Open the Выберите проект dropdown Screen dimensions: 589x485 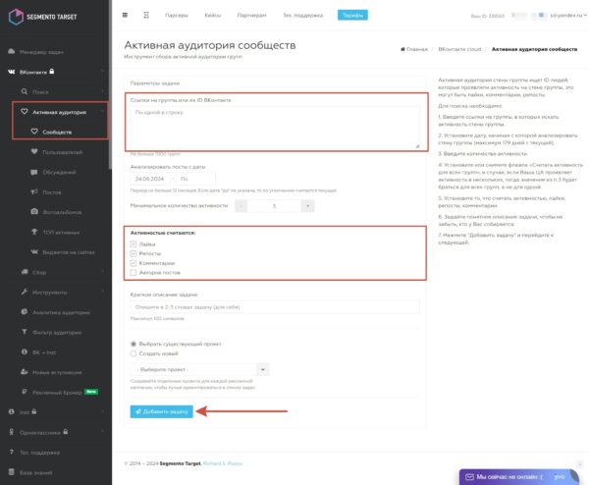click(x=200, y=370)
